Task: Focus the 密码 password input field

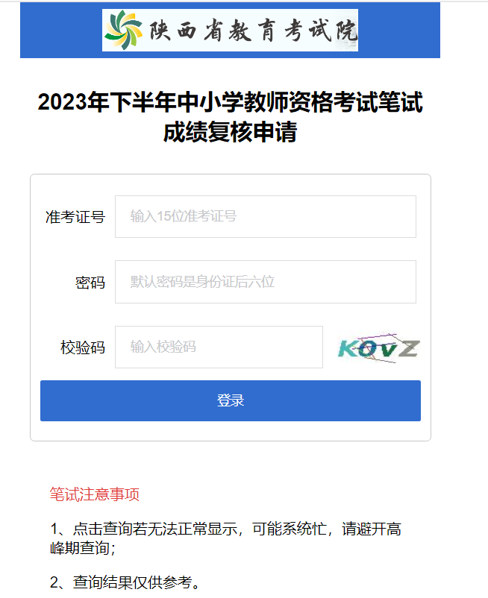Action: pyautogui.click(x=266, y=282)
